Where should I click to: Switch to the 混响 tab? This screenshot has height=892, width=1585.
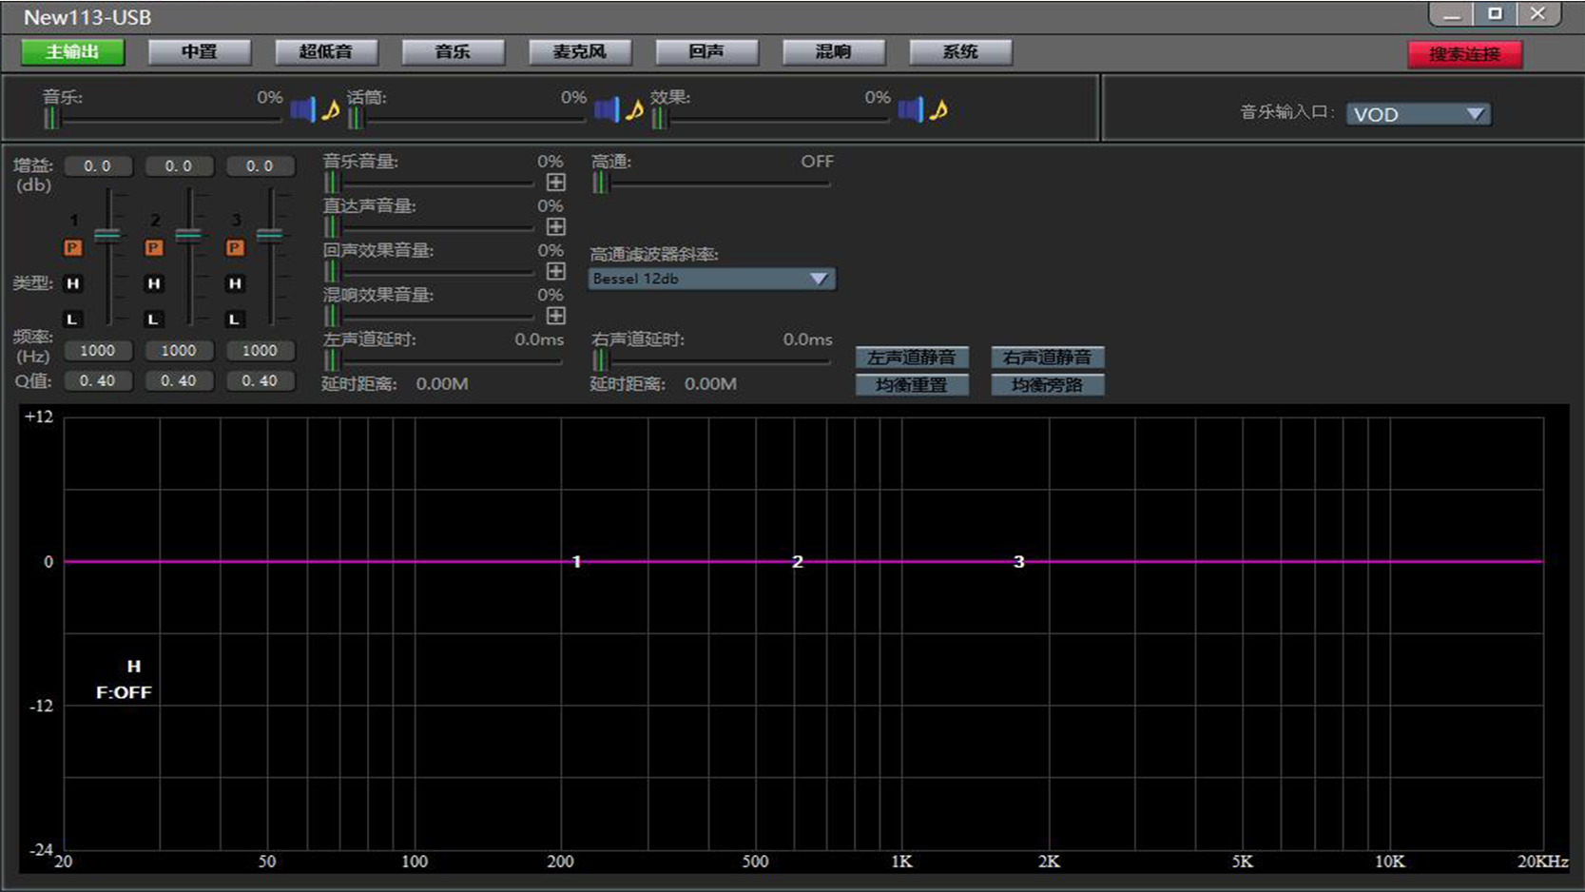pyautogui.click(x=834, y=52)
